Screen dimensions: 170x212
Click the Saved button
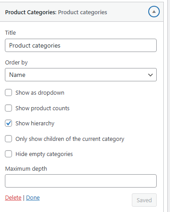(144, 200)
